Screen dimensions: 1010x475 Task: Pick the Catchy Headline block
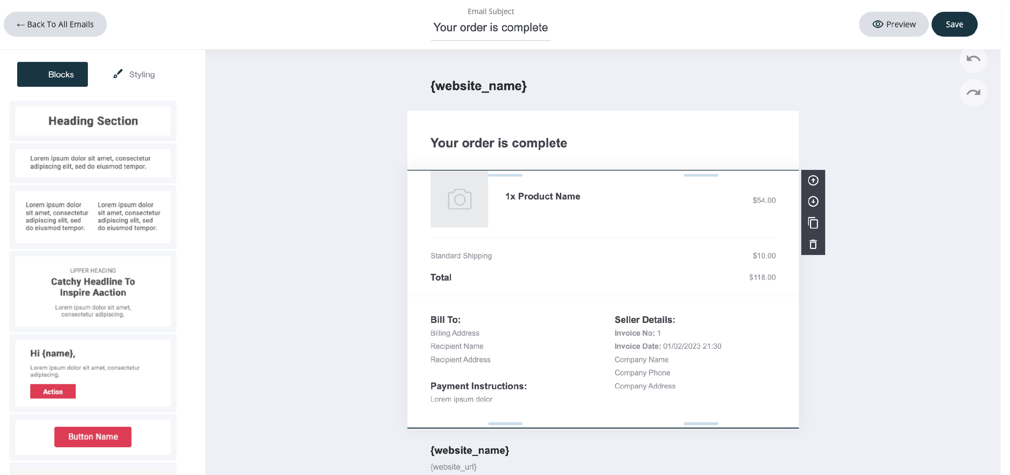pos(93,291)
